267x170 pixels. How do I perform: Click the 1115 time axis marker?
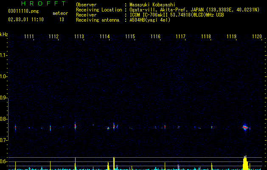tap(130, 37)
